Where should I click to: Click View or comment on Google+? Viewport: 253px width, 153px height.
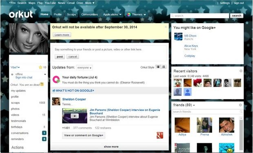84,136
